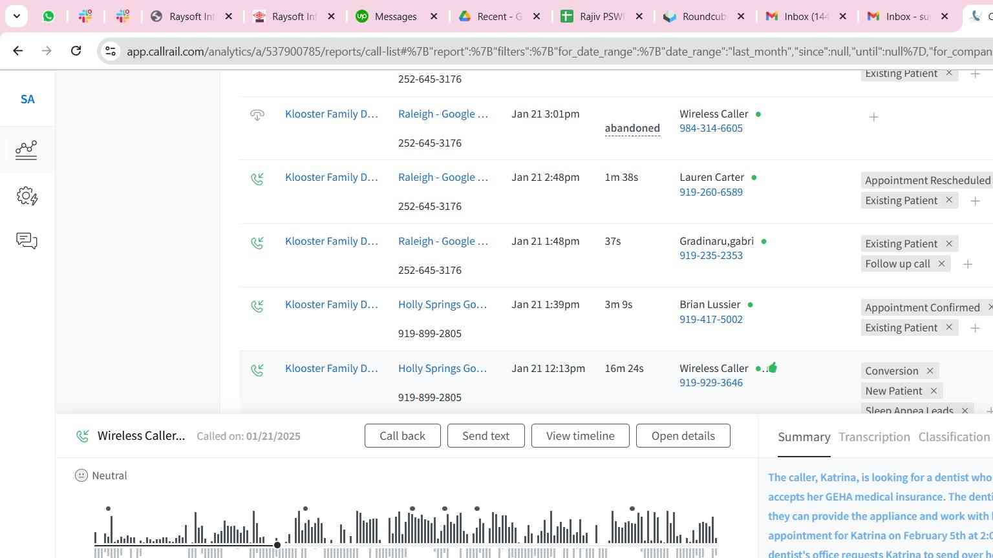Click the abandoned status label
993x558 pixels.
tap(632, 129)
